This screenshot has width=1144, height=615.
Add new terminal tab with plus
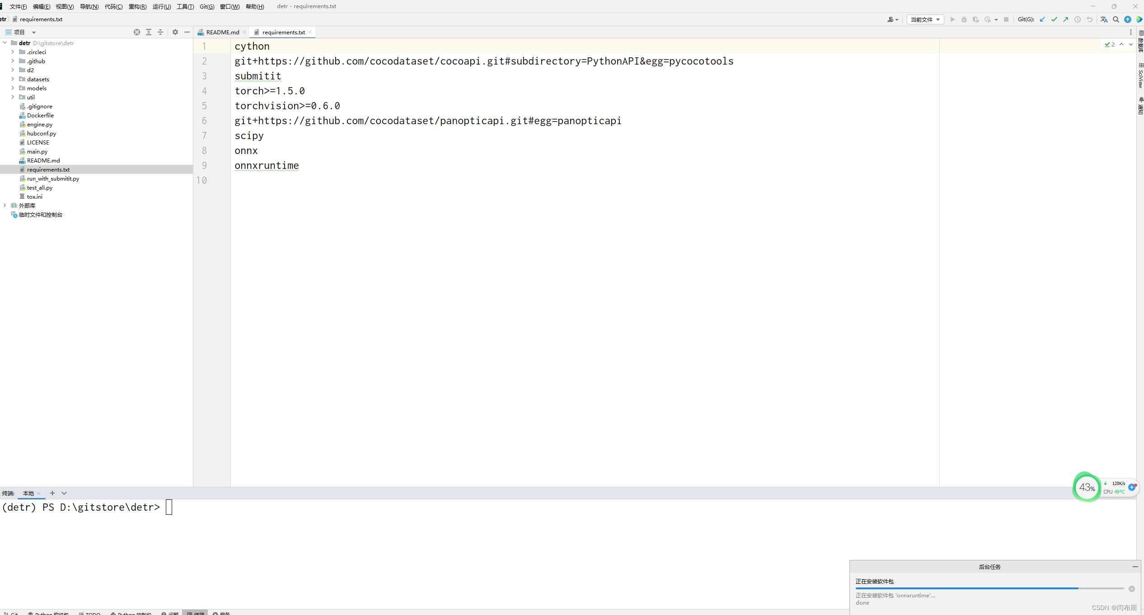coord(52,493)
